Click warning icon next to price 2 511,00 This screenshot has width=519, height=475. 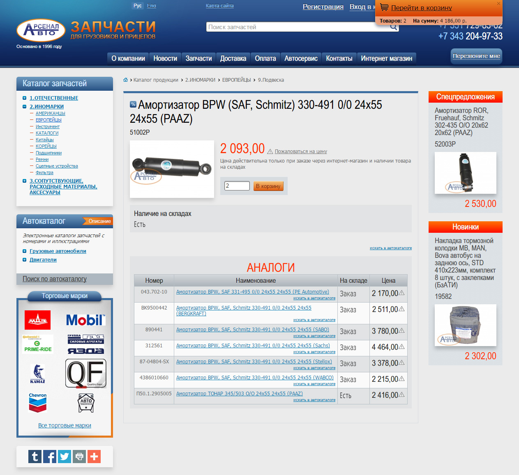402,309
